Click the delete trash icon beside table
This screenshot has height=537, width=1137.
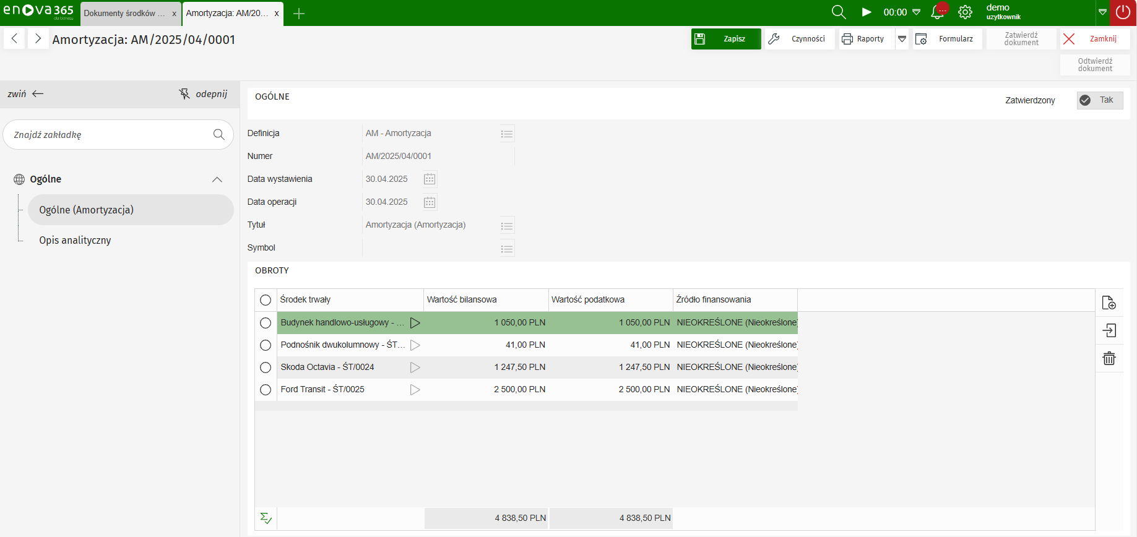[x=1109, y=358]
